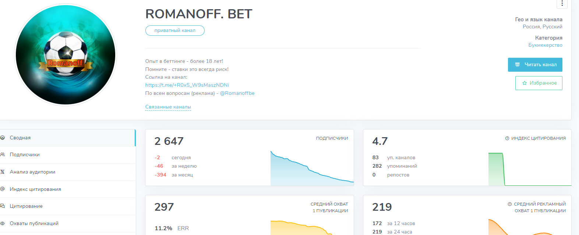Go to Охваты публикаций section
579x235 pixels.
pos(34,223)
